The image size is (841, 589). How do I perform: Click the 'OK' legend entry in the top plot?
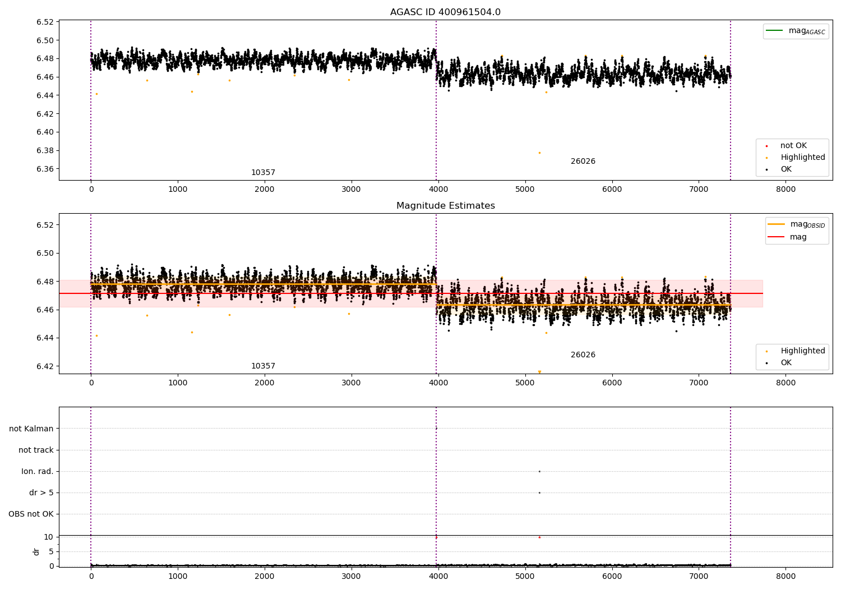pyautogui.click(x=779, y=169)
